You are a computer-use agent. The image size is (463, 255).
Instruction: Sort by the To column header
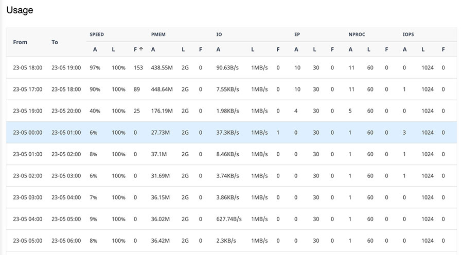coord(55,42)
